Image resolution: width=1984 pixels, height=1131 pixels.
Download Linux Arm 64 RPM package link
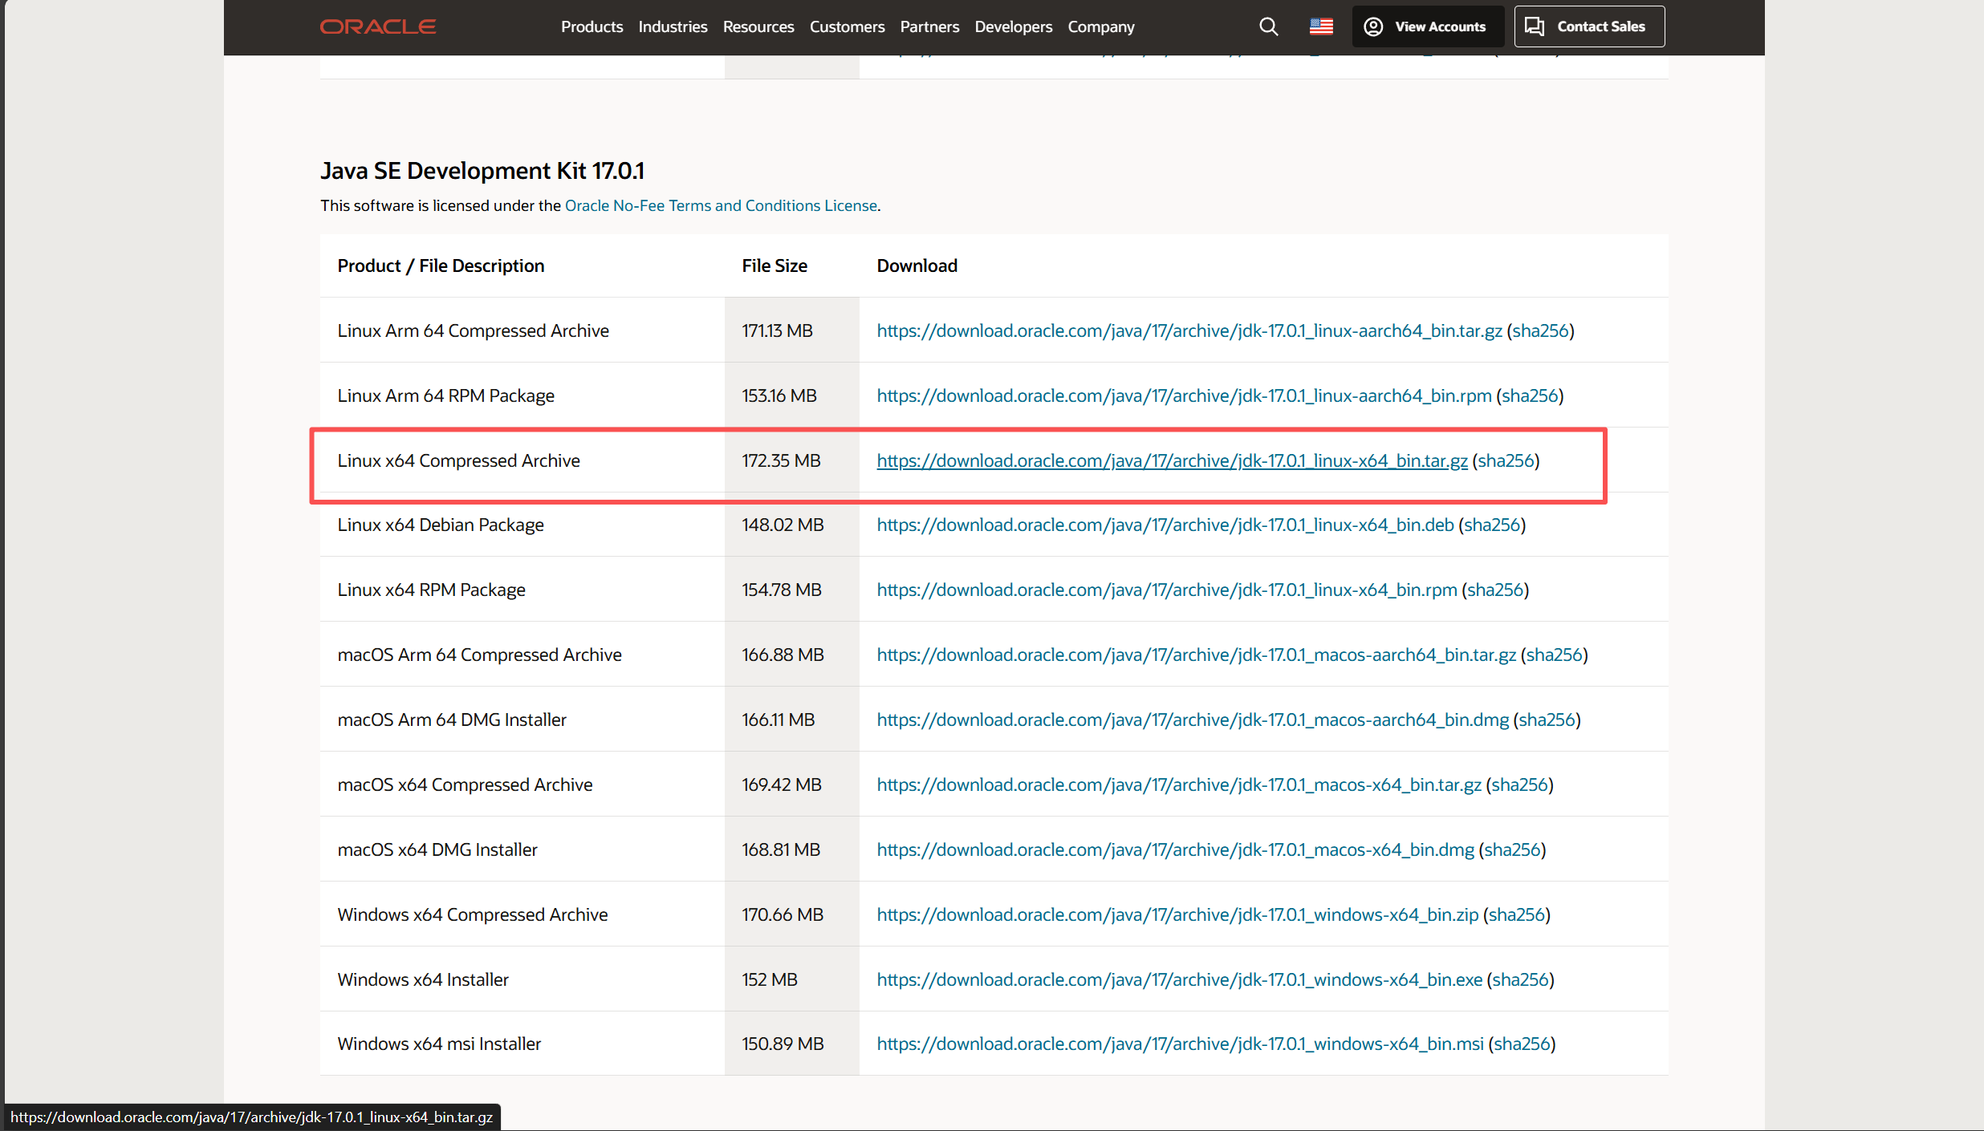(1184, 395)
